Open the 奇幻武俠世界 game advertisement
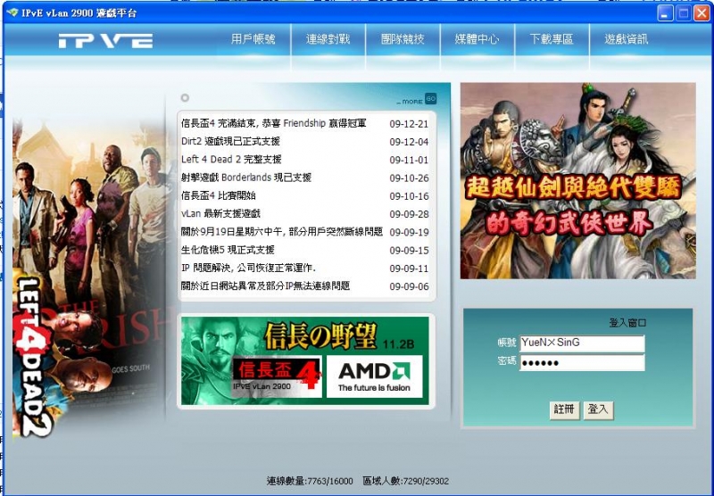The height and width of the screenshot is (496, 714). [577, 181]
